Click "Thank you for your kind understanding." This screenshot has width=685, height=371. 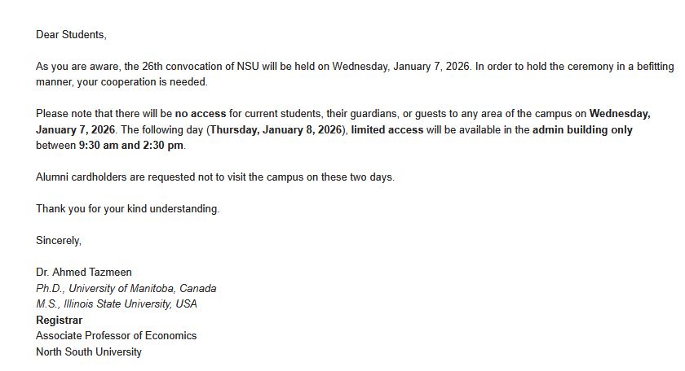tap(127, 208)
